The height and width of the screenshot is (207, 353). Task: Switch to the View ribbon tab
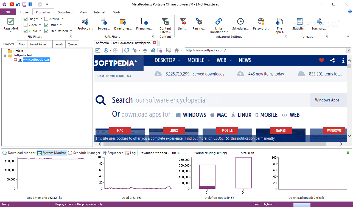(x=83, y=12)
